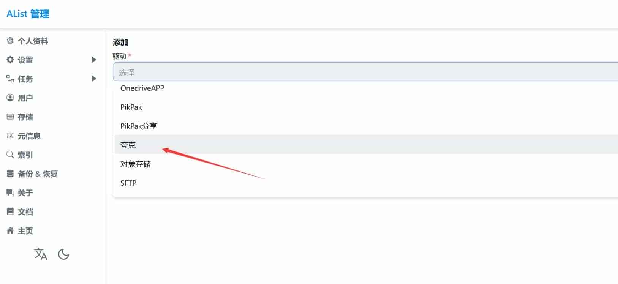Click the 备份 & 恢复 database icon
Image resolution: width=618 pixels, height=284 pixels.
coord(10,174)
